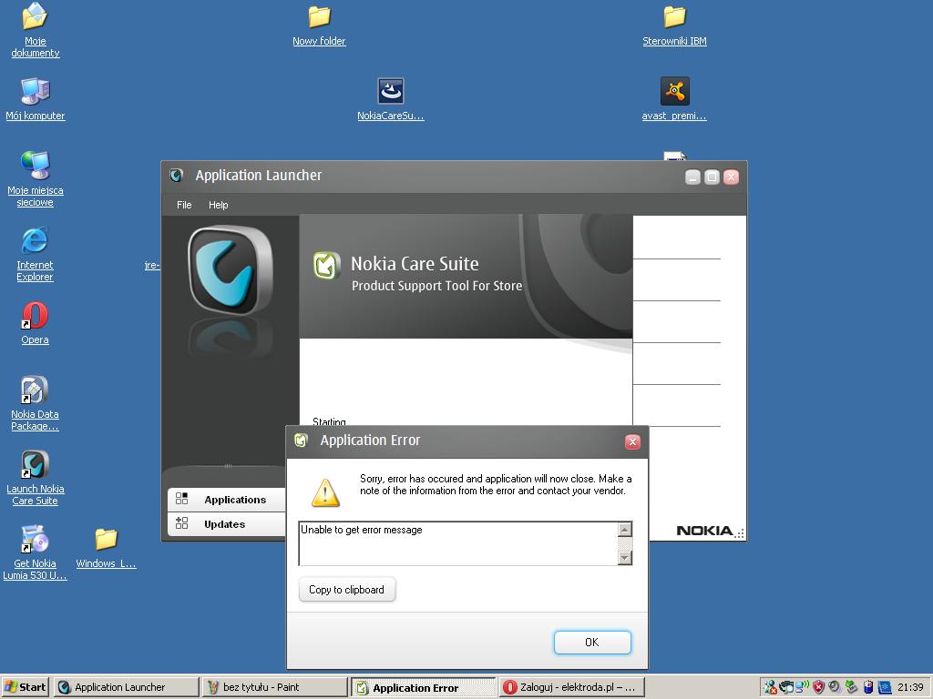Select the Get Nokia Lumia 530 shortcut
The width and height of the screenshot is (933, 699).
[35, 552]
